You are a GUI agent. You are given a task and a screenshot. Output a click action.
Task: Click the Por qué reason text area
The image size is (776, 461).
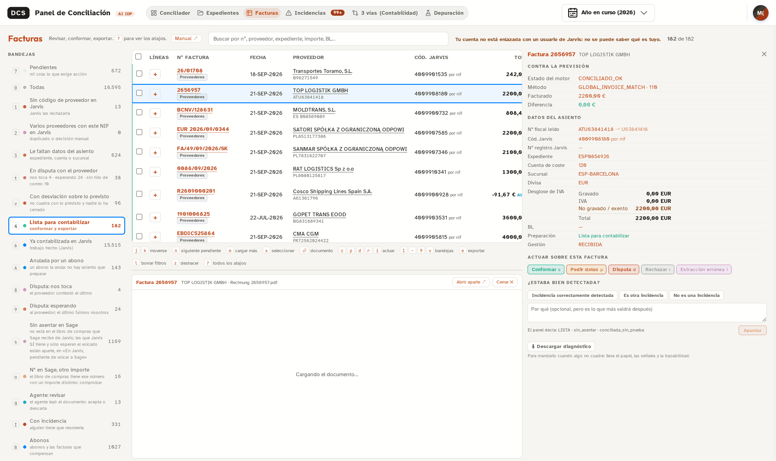tap(647, 313)
